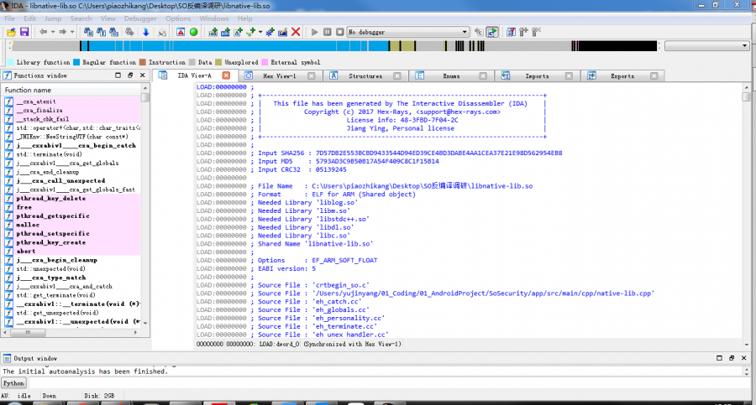
Task: Close the Functions window panel
Action: coord(142,75)
